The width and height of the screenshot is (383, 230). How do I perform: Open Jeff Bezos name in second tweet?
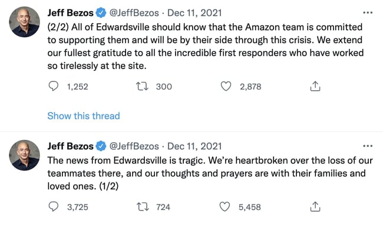[x=70, y=146]
